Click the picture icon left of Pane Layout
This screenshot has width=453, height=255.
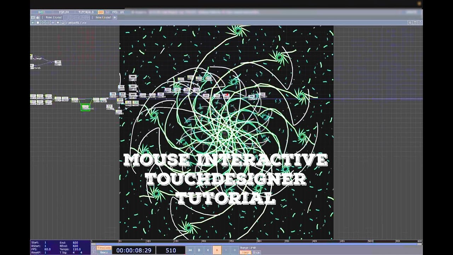(33, 17)
